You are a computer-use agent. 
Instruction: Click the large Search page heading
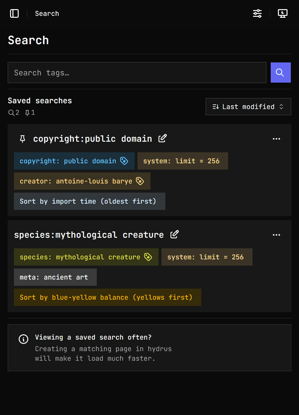pyautogui.click(x=28, y=40)
